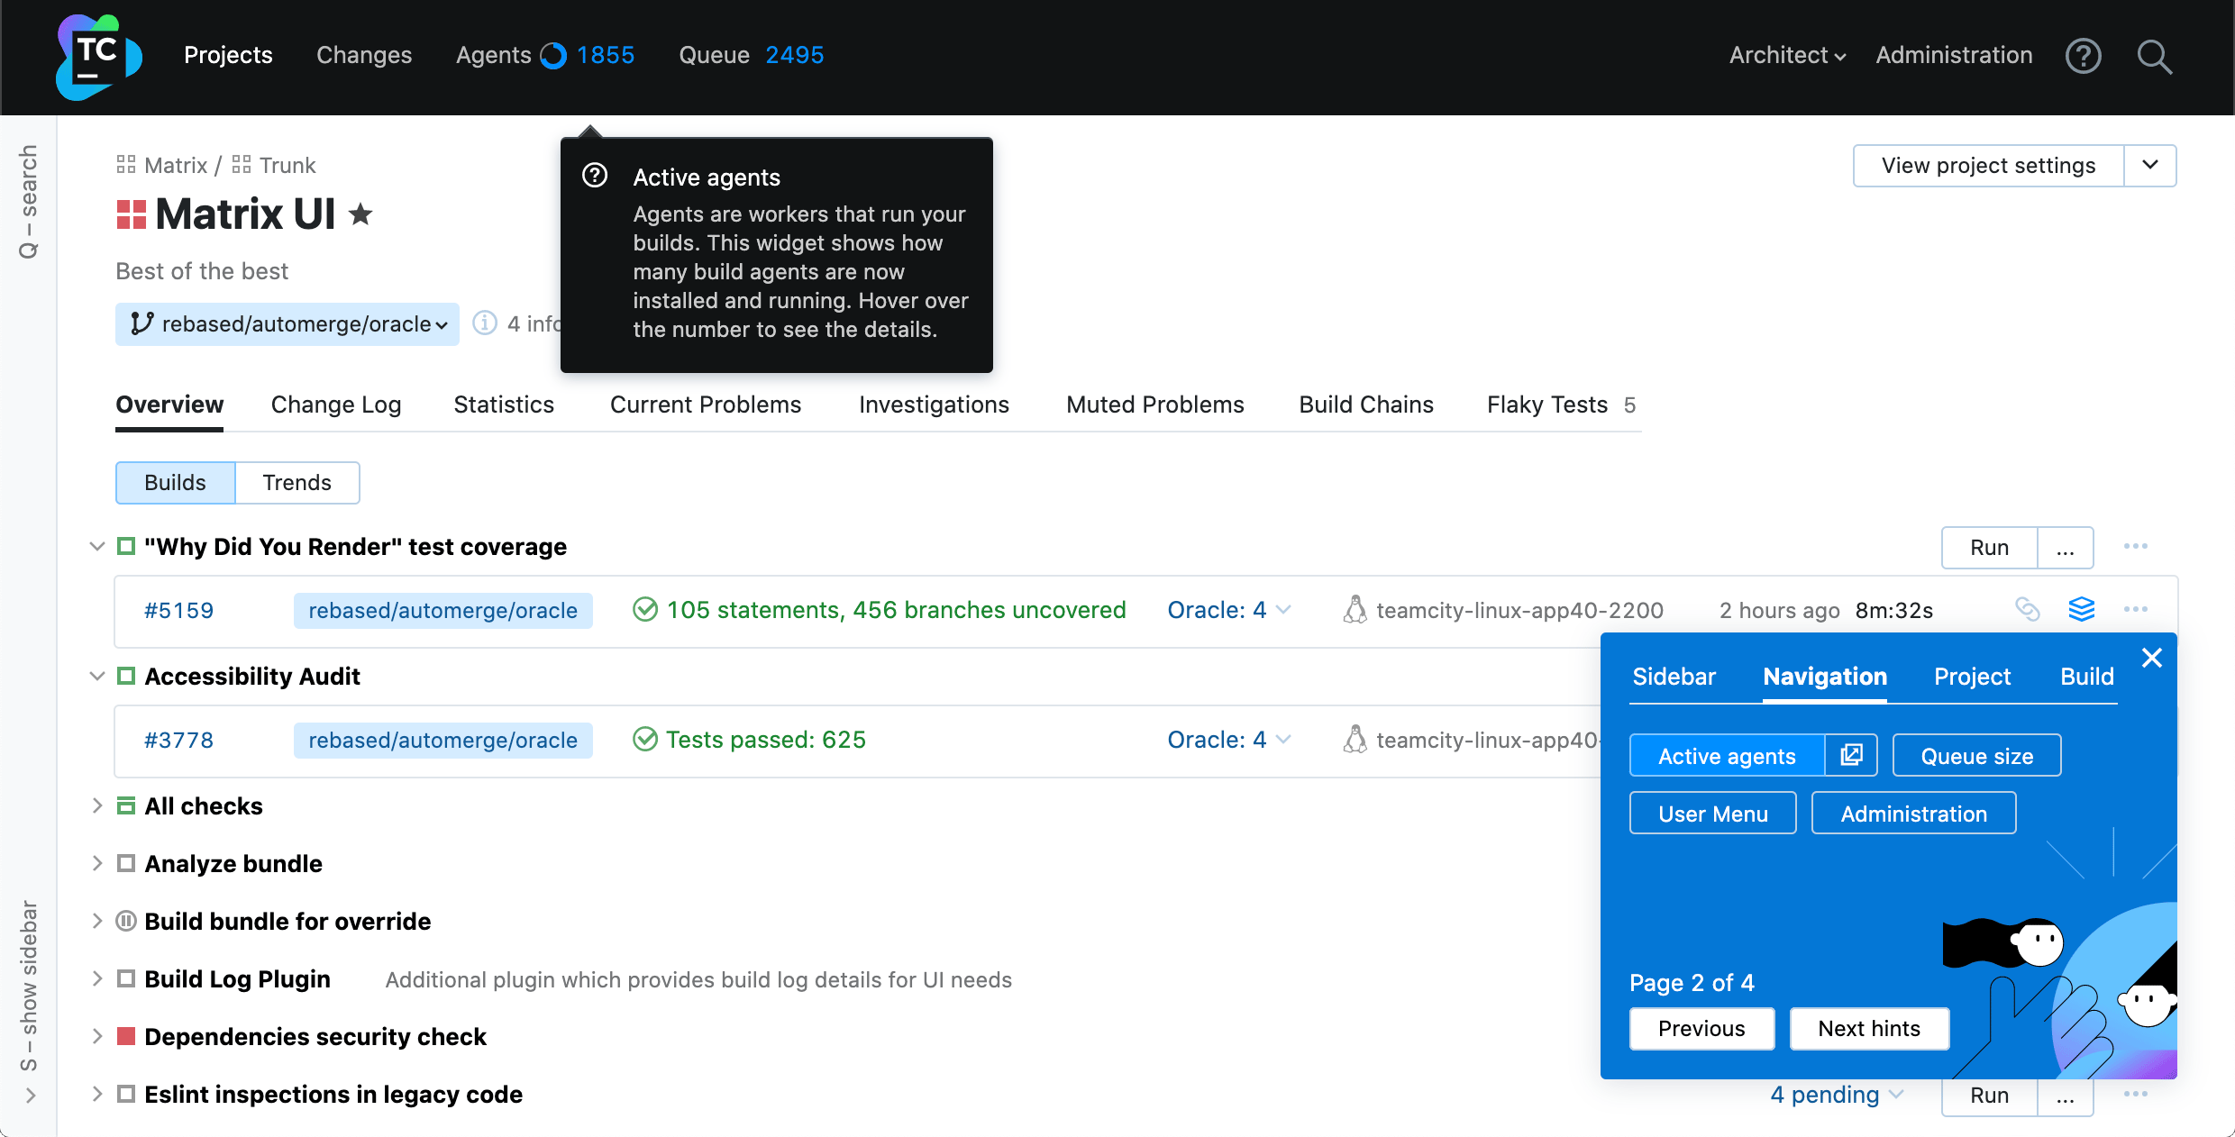This screenshot has width=2235, height=1137.
Task: Click the help question mark icon in header
Action: pos(2084,55)
